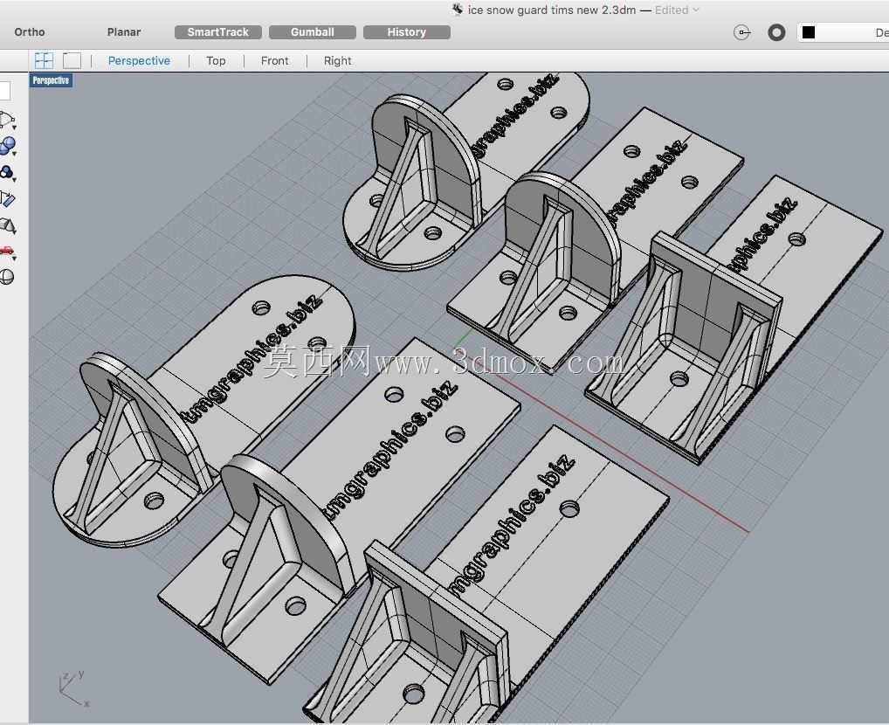Viewport: 889px width, 725px height.
Task: Click the object snap circle icon
Action: [742, 32]
